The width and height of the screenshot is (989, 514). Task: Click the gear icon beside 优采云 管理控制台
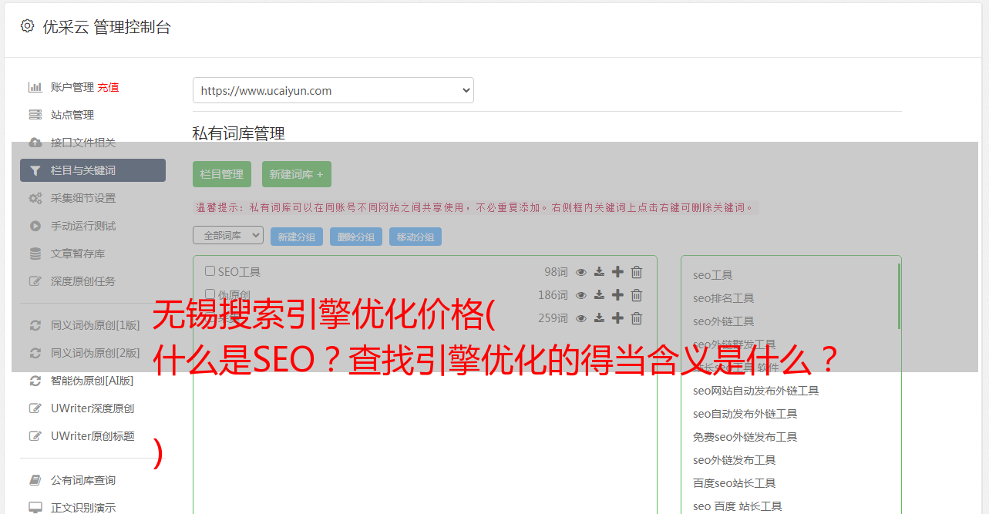click(28, 26)
